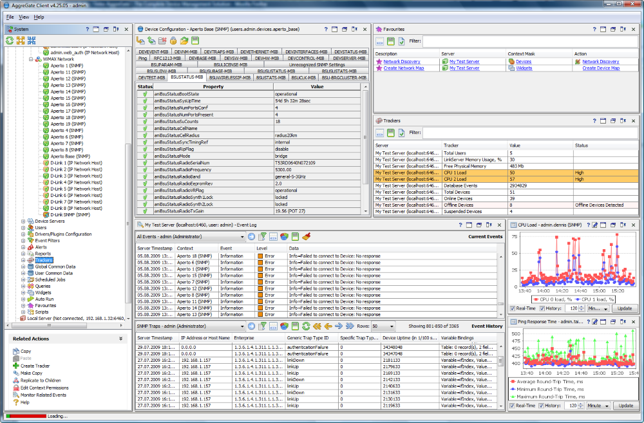This screenshot has height=423, width=644.
Task: Collapse the WiMAX Network tree node
Action: [30, 59]
